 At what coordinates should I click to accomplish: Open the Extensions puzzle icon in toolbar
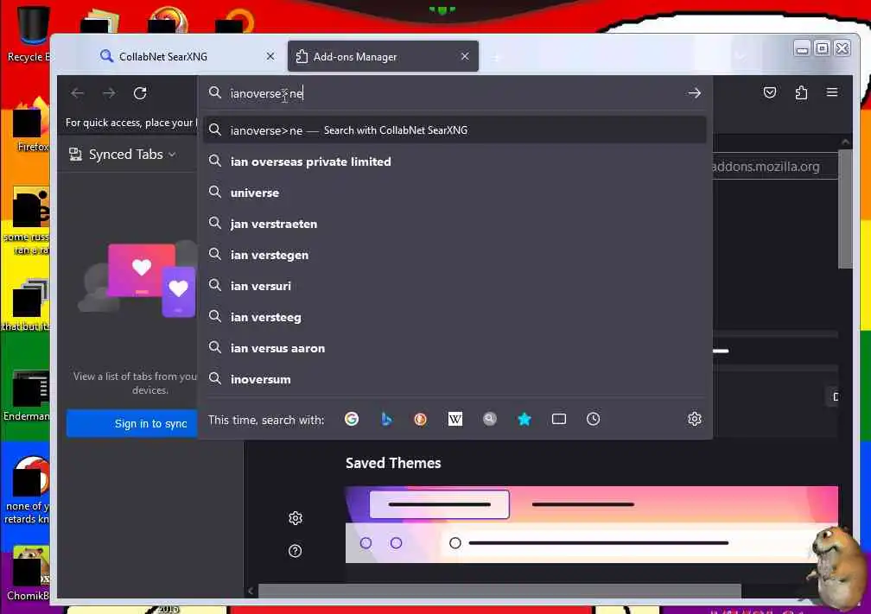point(801,92)
